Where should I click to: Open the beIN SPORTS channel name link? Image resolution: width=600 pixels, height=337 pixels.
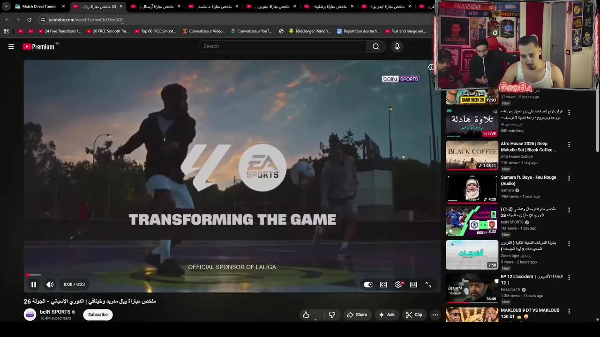55,312
